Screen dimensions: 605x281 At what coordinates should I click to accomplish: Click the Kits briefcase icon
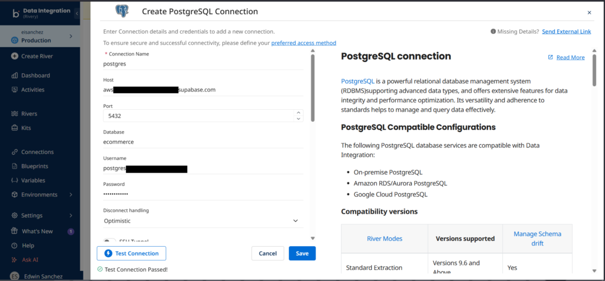15,128
